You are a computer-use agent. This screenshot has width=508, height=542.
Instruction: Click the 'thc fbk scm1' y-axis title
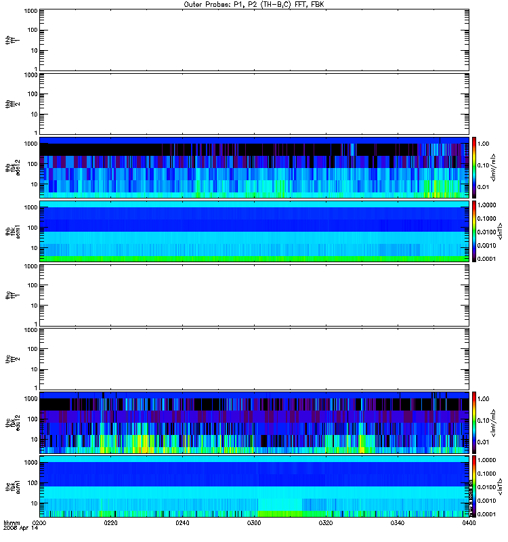tap(13, 486)
